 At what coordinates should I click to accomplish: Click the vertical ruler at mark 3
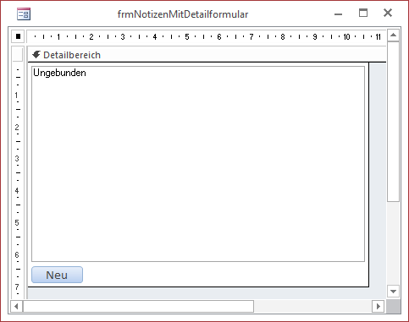[x=17, y=158]
